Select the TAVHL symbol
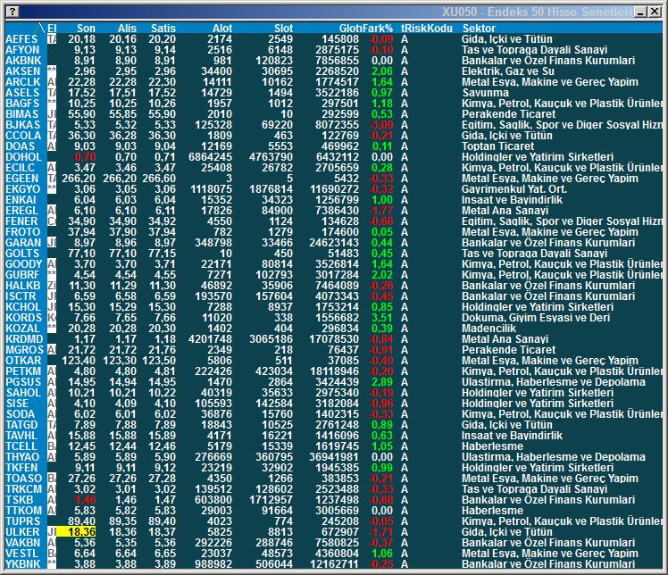This screenshot has width=668, height=575. (21, 436)
